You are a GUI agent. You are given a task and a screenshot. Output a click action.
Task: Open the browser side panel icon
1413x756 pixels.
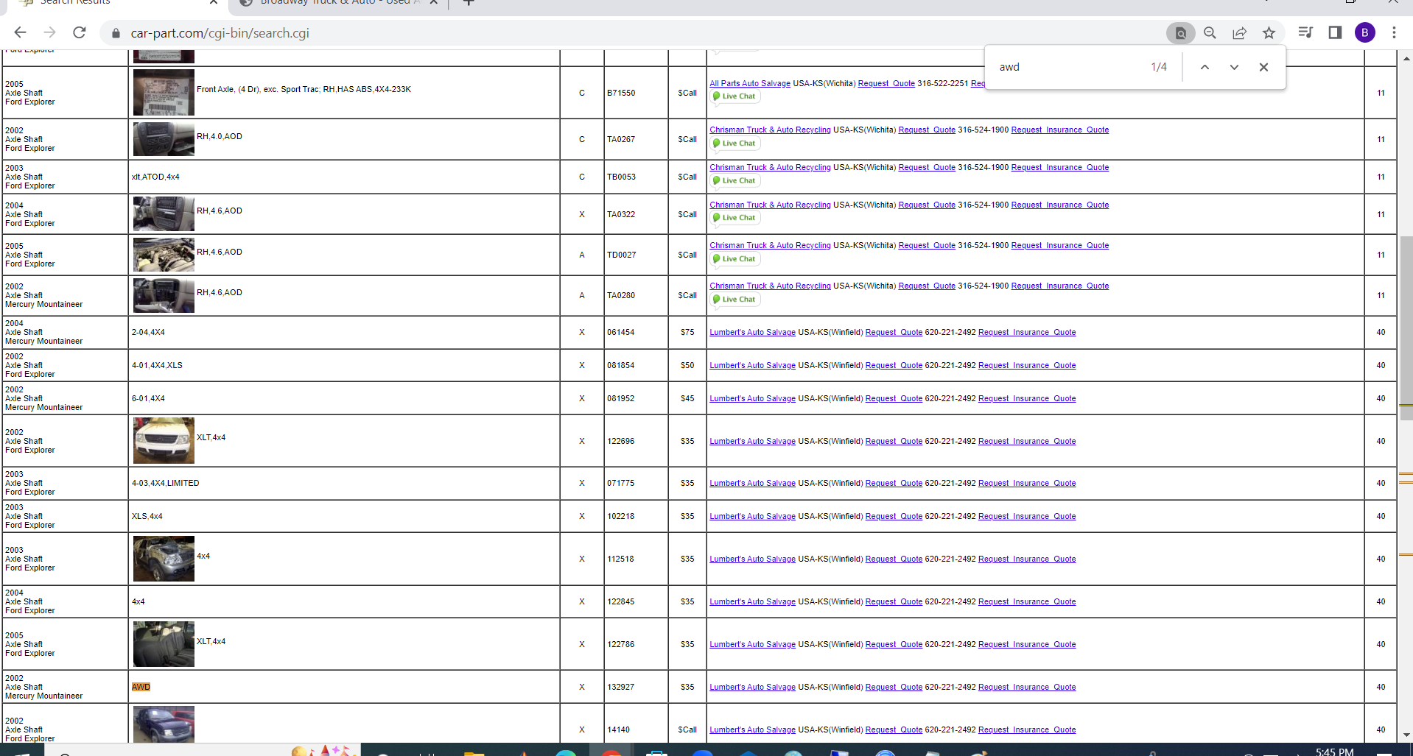point(1335,32)
